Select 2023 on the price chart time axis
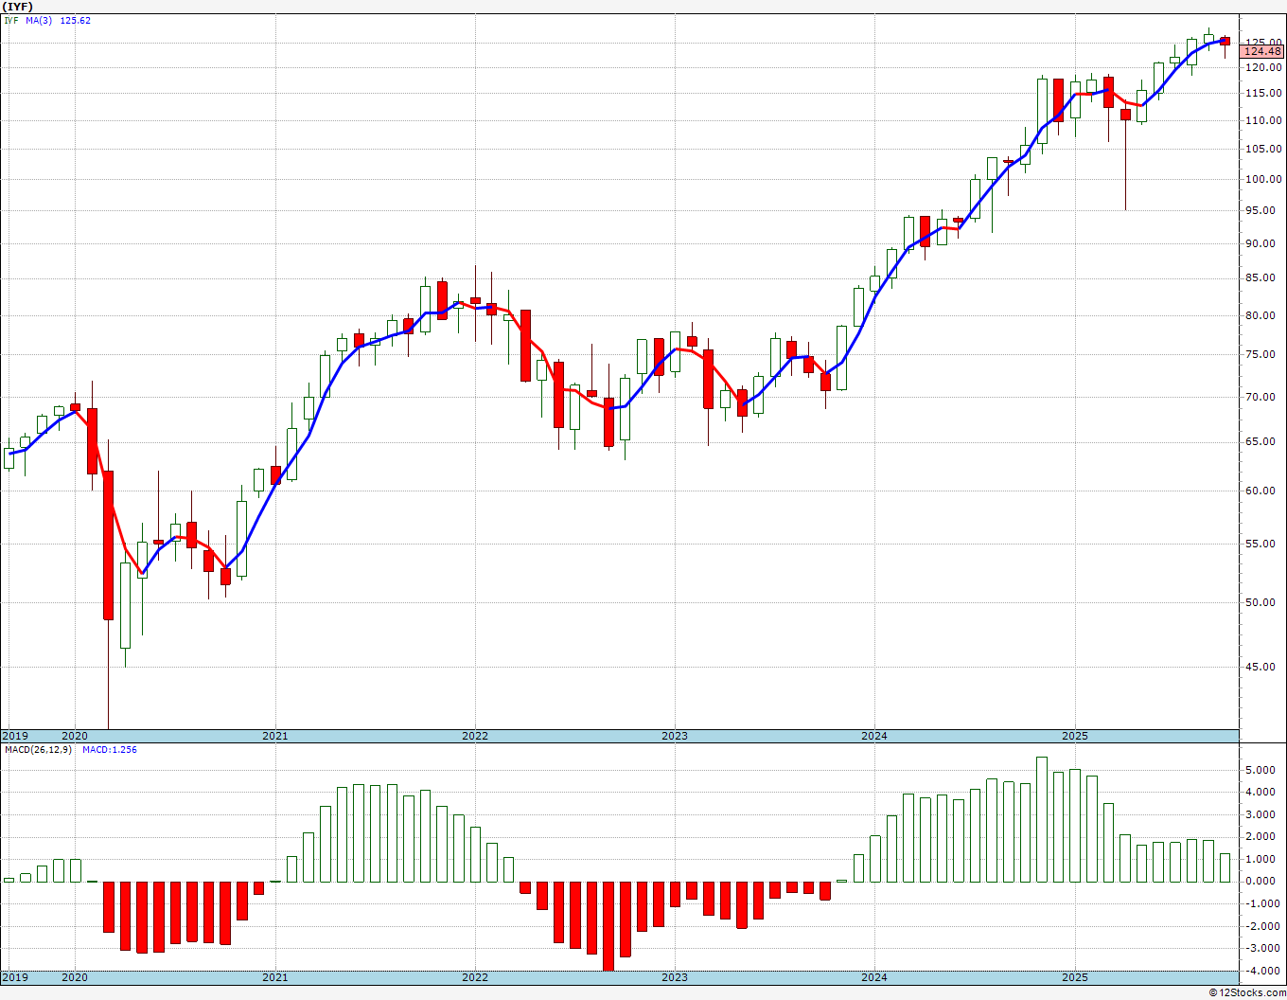Screen dimensions: 1287x1000 (675, 736)
